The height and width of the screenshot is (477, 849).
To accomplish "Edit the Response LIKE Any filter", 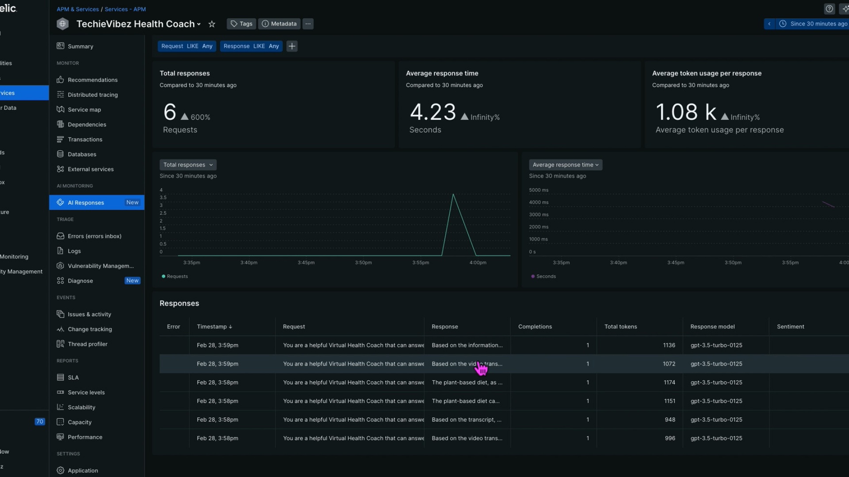I will (x=251, y=46).
